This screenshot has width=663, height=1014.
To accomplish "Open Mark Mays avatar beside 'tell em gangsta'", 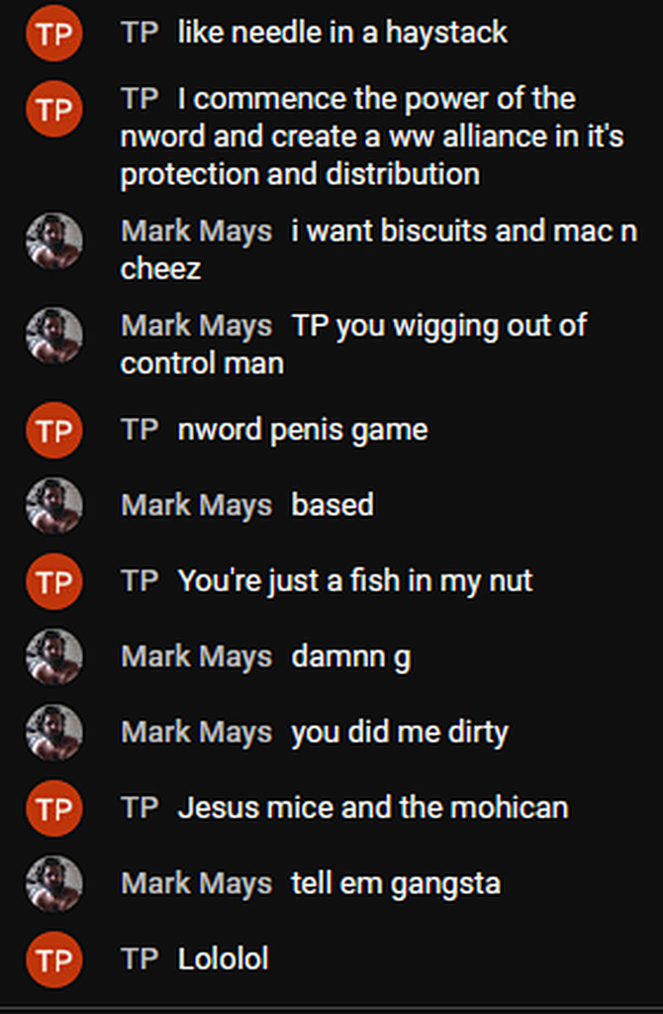I will (54, 884).
